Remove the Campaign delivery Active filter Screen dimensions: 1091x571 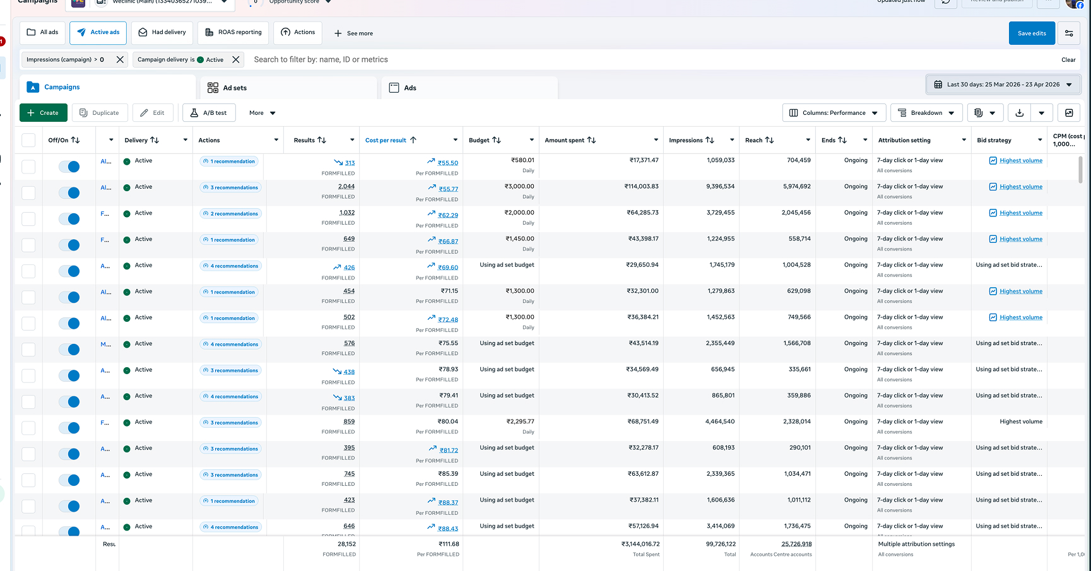236,60
